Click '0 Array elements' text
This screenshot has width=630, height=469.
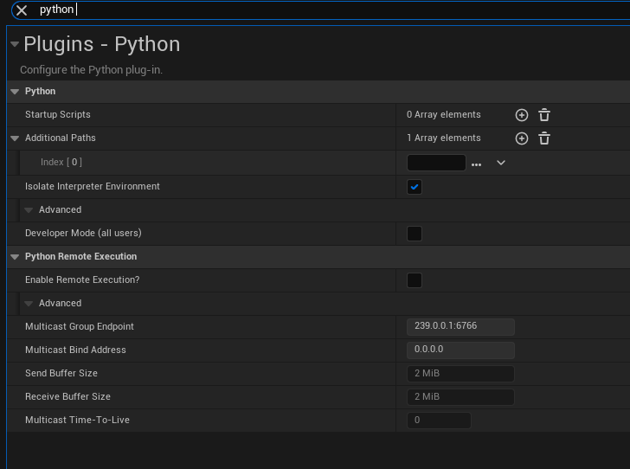(x=444, y=114)
